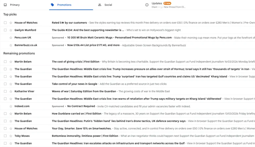Star the Katharine Viner email
The image size is (255, 147).
[11, 91]
